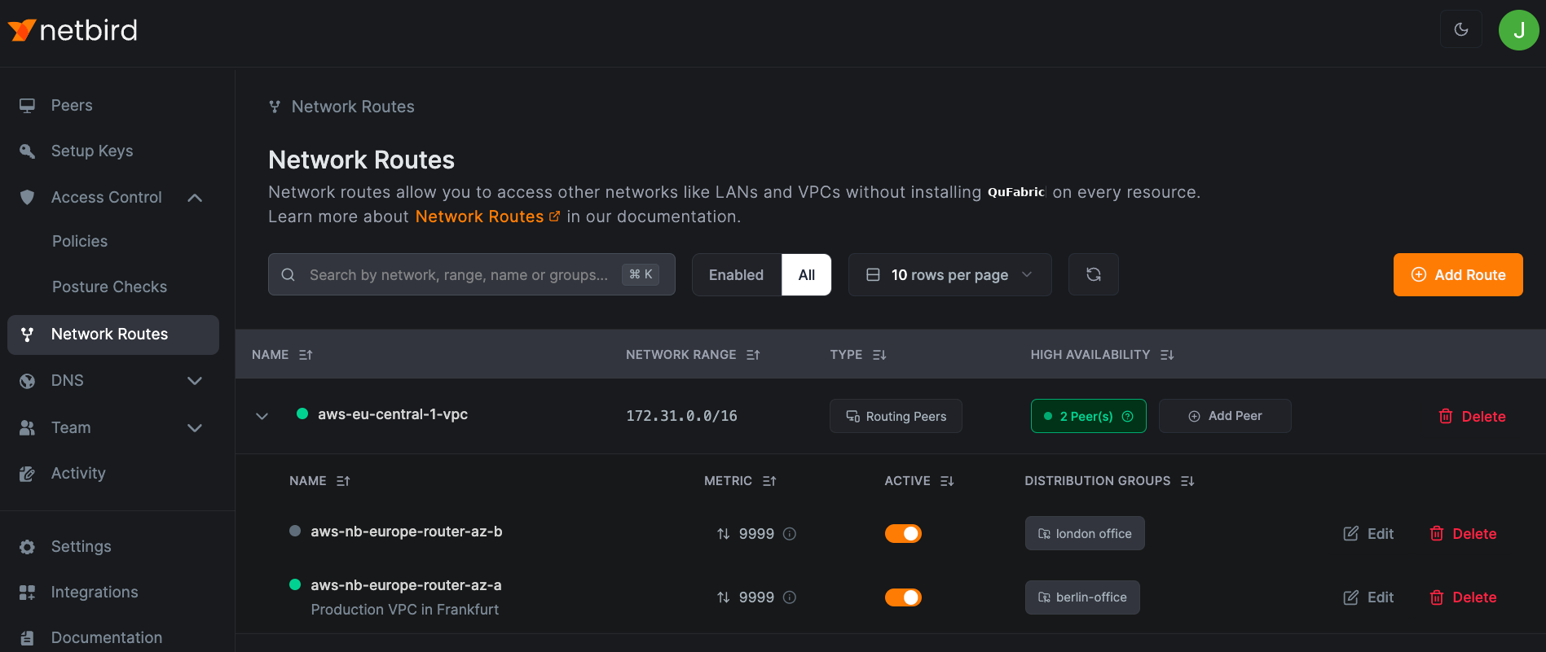Collapse the aws-eu-central-1-vpc row
Screen dimensions: 1546x652
262,416
